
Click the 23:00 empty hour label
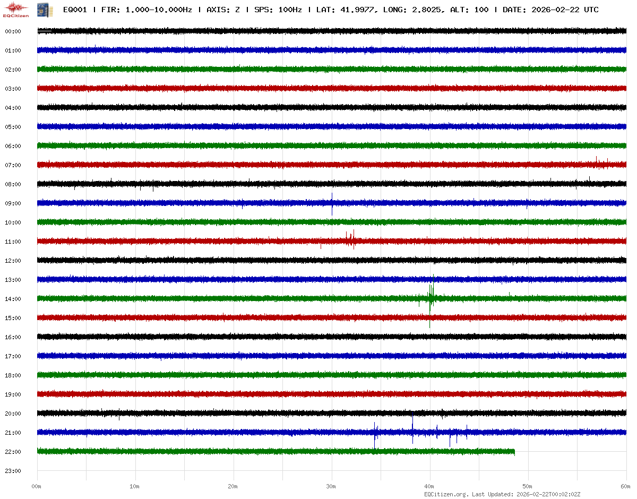(x=13, y=471)
